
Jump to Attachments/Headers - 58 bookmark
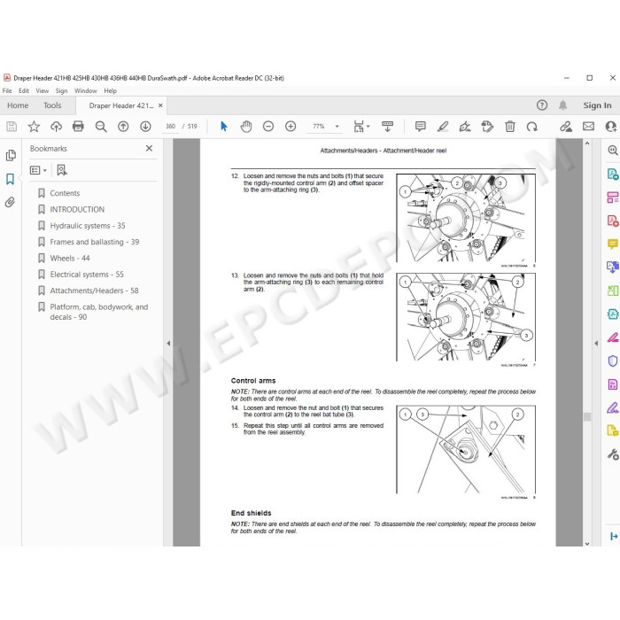94,291
